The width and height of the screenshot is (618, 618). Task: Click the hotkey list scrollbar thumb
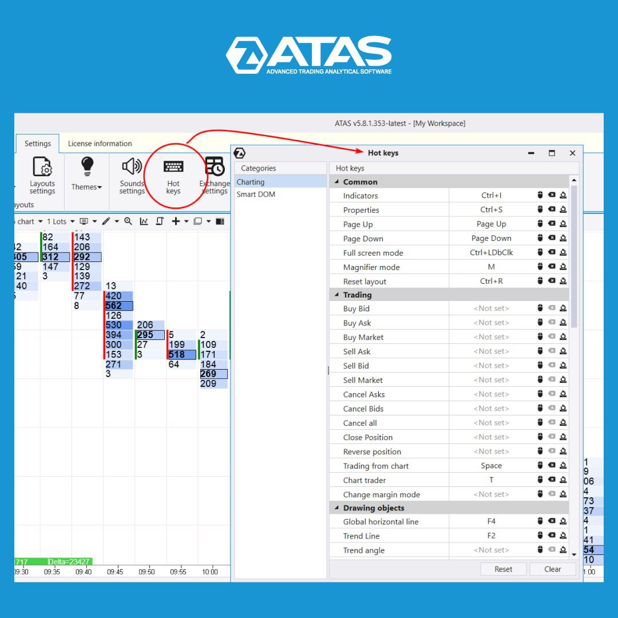tap(575, 256)
